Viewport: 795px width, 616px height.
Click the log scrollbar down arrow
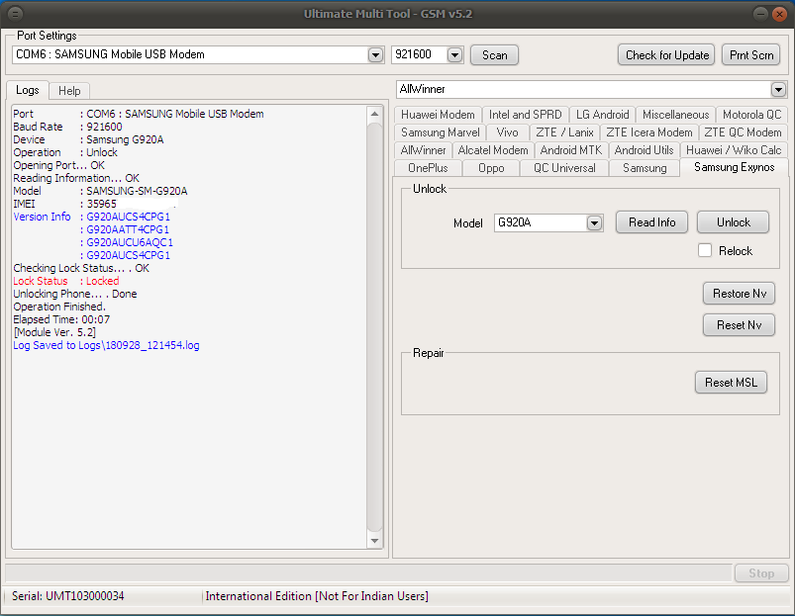(x=374, y=541)
